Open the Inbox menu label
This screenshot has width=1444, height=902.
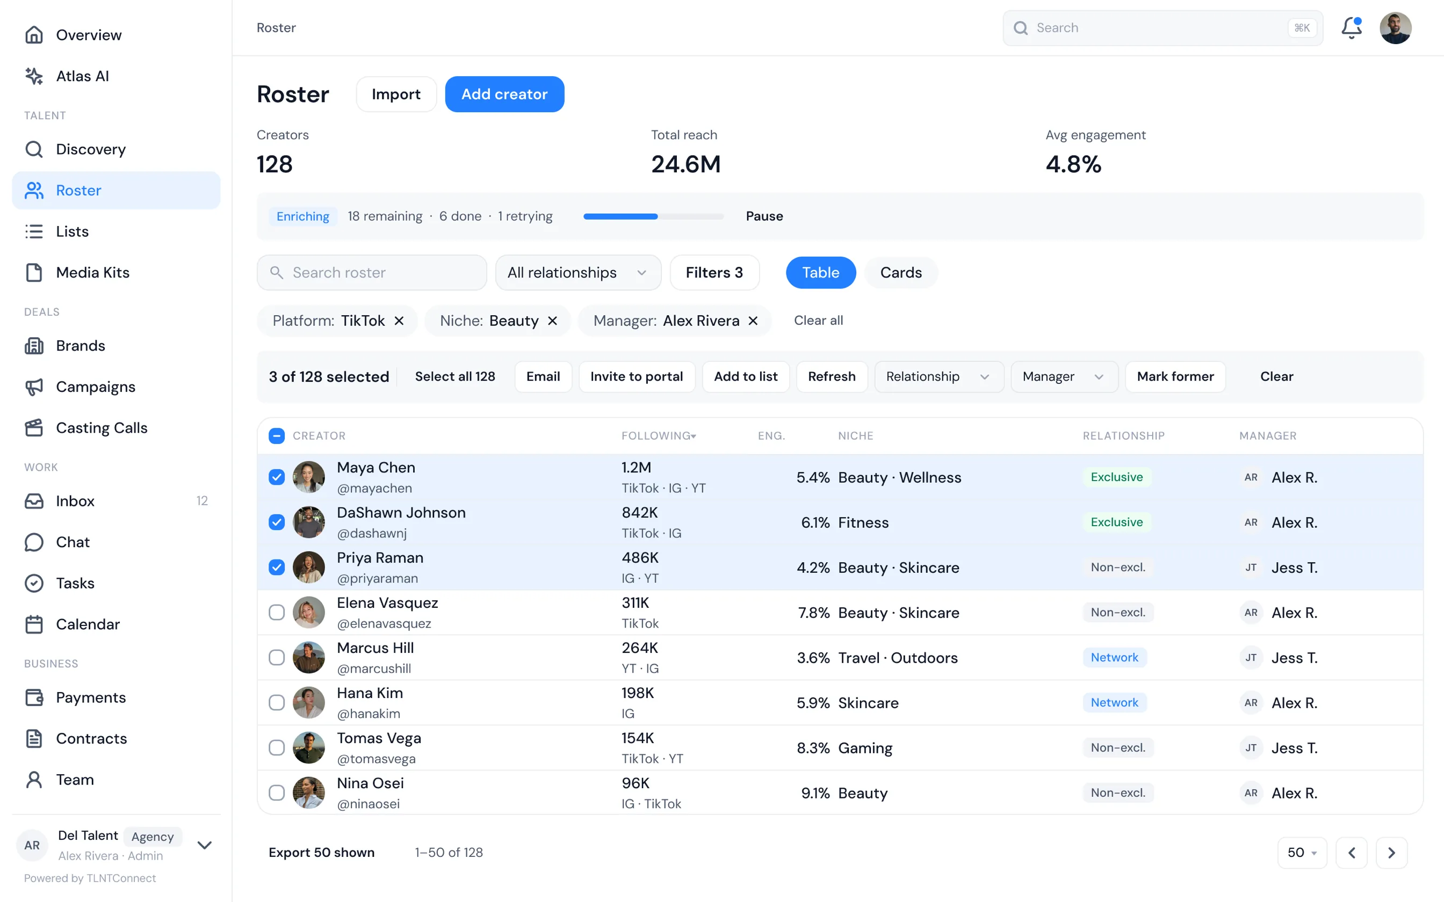(x=75, y=500)
